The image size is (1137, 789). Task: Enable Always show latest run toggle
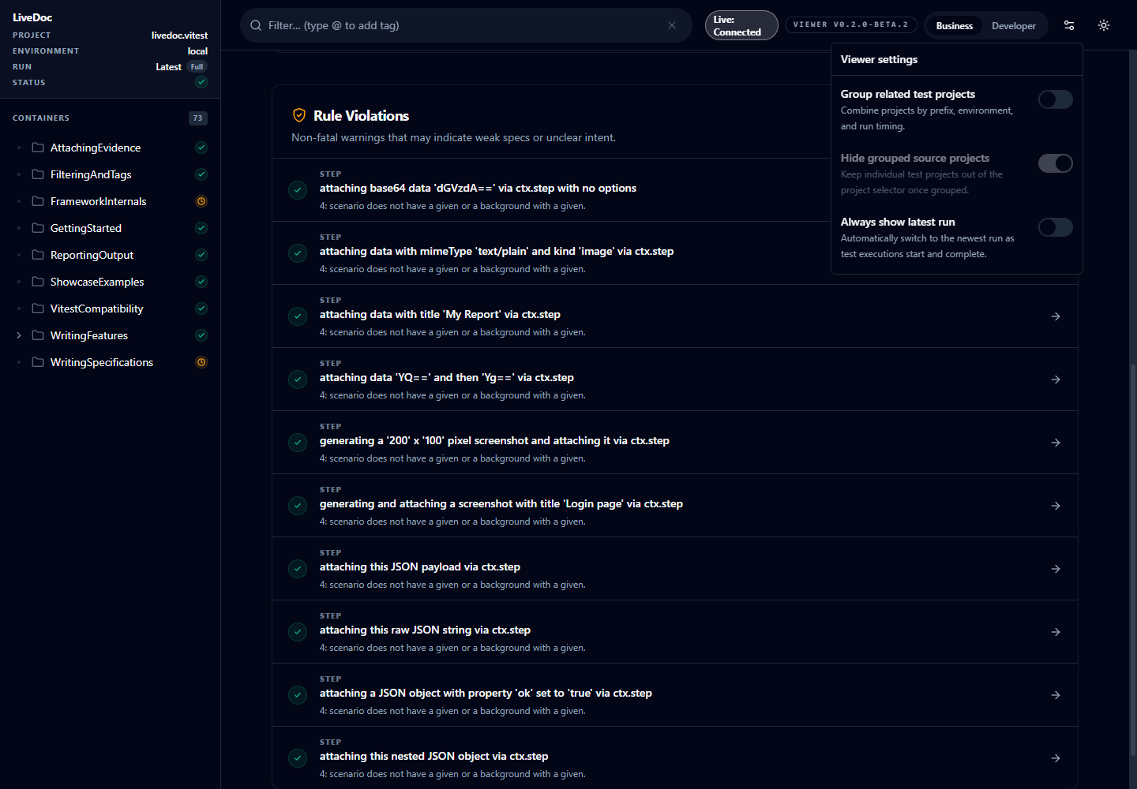[1056, 227]
